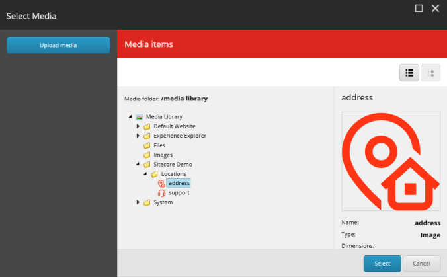The image size is (447, 277).
Task: Click the Default Website folder icon
Action: tap(147, 126)
